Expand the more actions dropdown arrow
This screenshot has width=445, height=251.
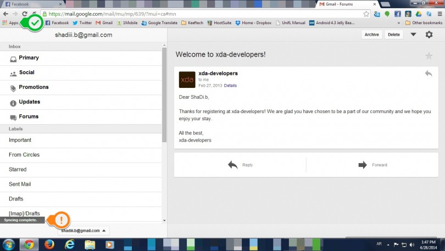(413, 35)
